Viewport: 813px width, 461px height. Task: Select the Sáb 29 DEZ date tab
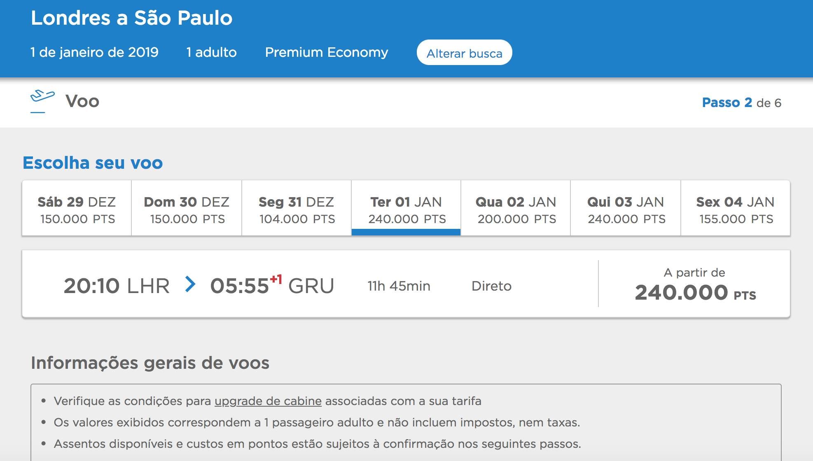tap(77, 208)
